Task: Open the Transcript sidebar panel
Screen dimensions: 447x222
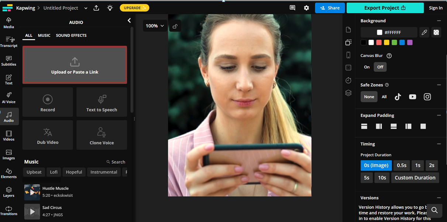Action: 9,42
